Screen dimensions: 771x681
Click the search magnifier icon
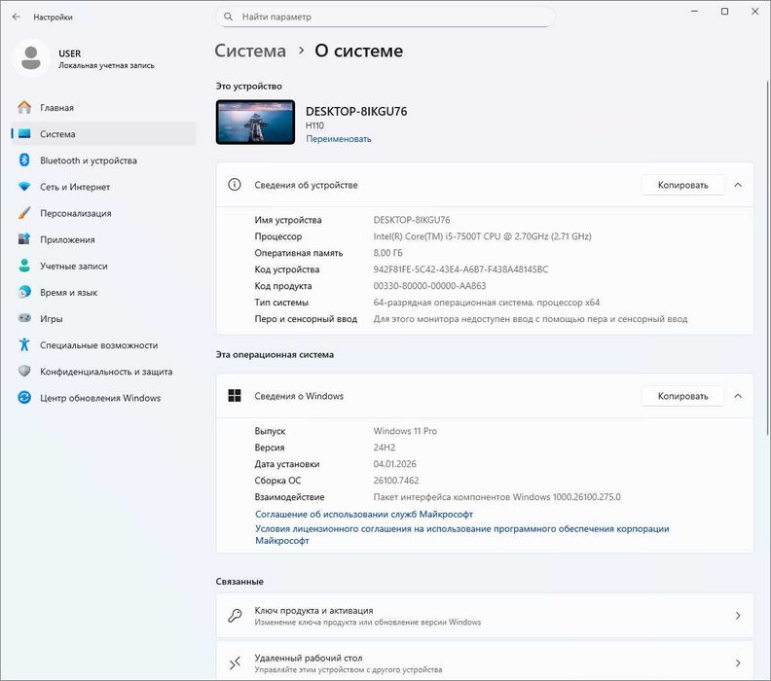pos(228,17)
